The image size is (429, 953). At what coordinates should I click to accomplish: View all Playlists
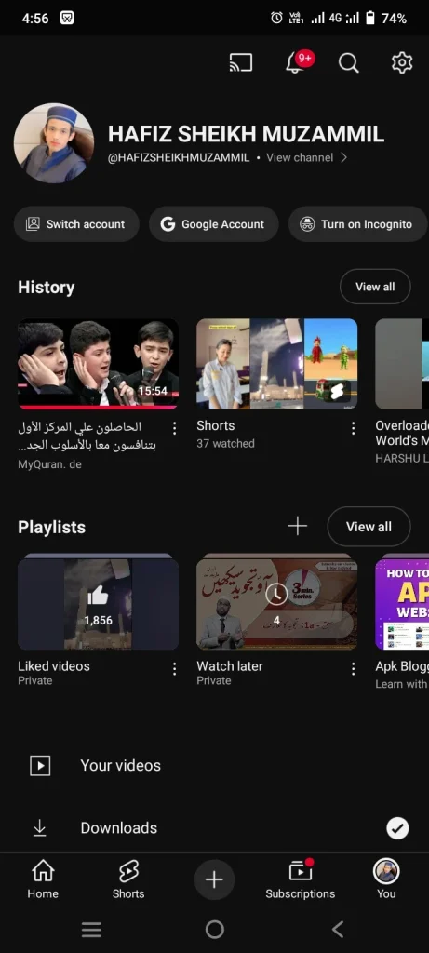coord(369,527)
